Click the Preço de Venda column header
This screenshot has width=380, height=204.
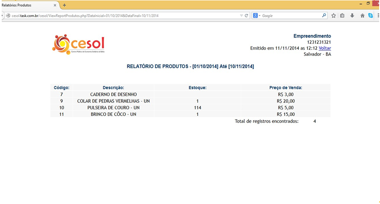click(285, 87)
